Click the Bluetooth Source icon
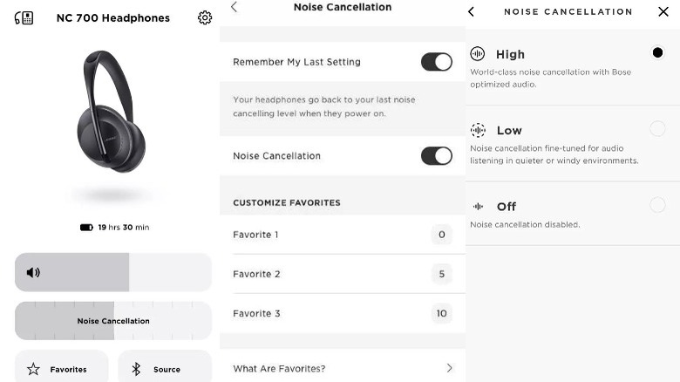Image resolution: width=680 pixels, height=382 pixels. pos(136,369)
